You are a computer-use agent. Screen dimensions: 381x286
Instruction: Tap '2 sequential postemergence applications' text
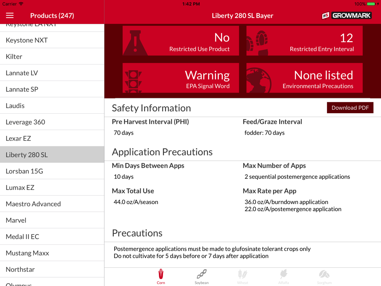(297, 177)
